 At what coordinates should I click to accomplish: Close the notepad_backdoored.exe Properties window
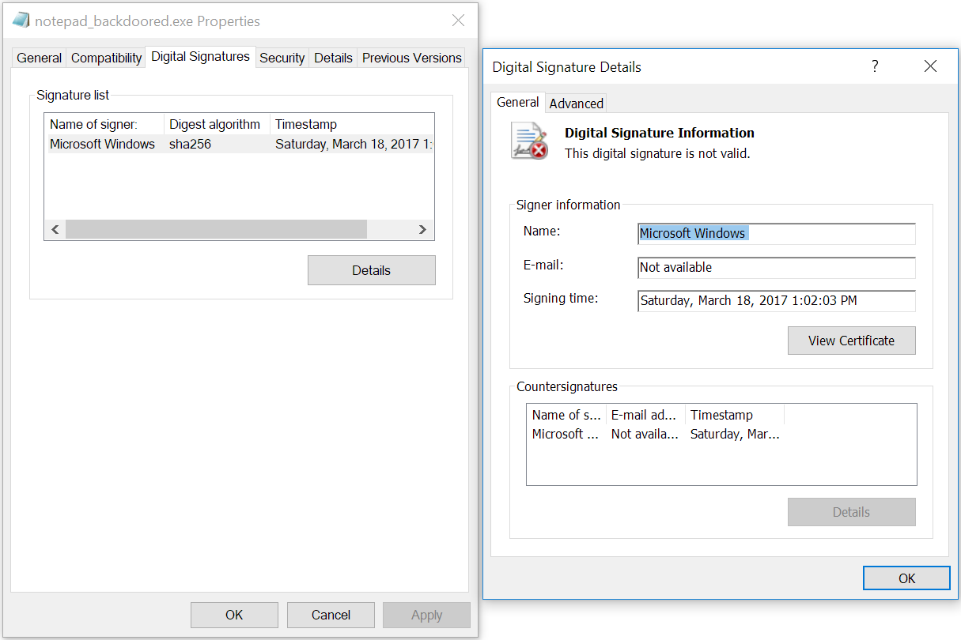458,21
